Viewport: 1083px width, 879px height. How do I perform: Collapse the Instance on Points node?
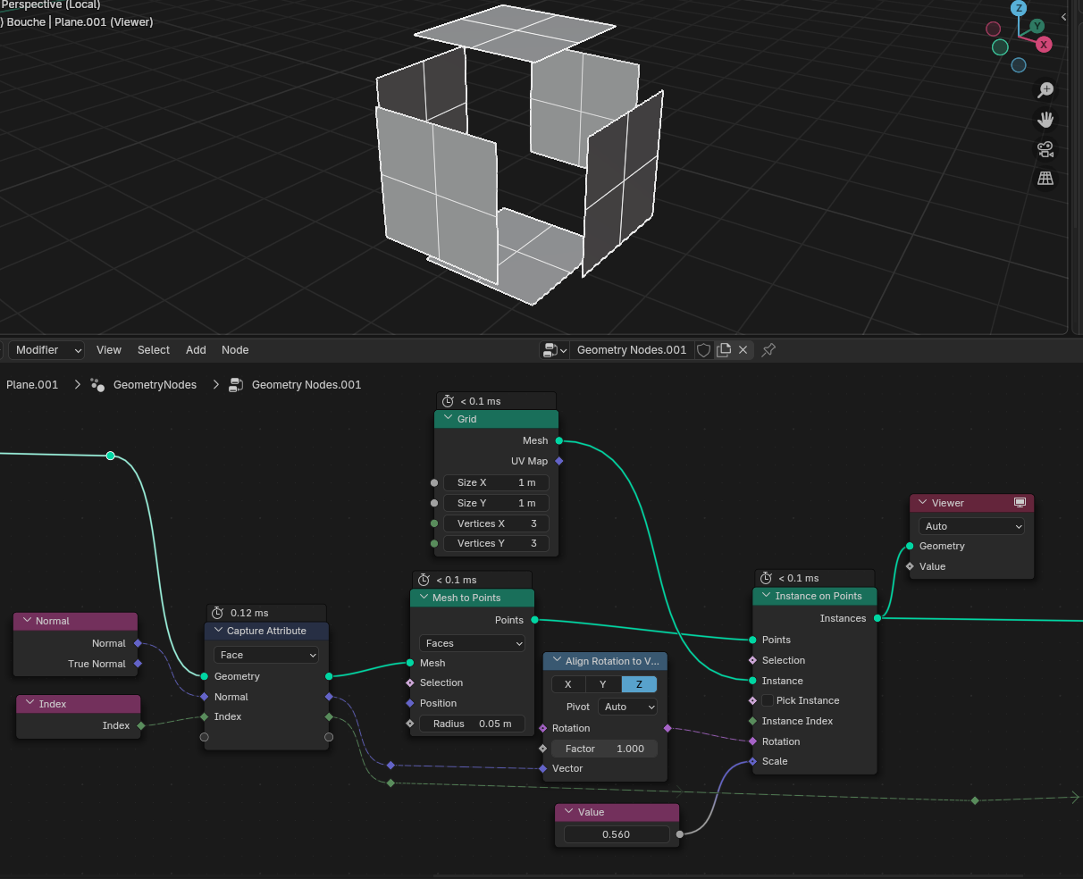(766, 596)
